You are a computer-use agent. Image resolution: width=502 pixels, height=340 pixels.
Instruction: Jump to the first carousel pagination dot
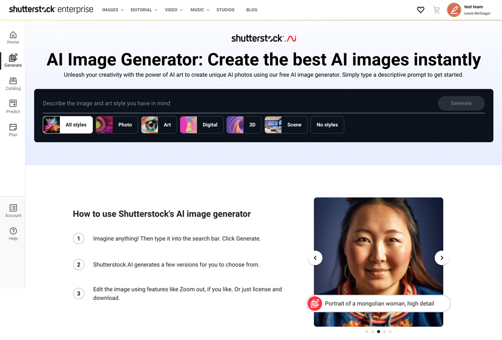[x=367, y=332]
